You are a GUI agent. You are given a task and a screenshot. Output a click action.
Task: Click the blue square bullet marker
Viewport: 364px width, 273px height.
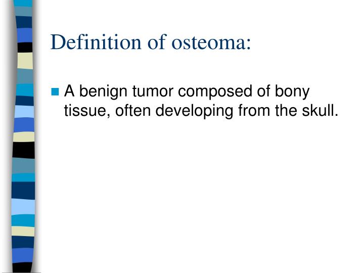click(55, 92)
